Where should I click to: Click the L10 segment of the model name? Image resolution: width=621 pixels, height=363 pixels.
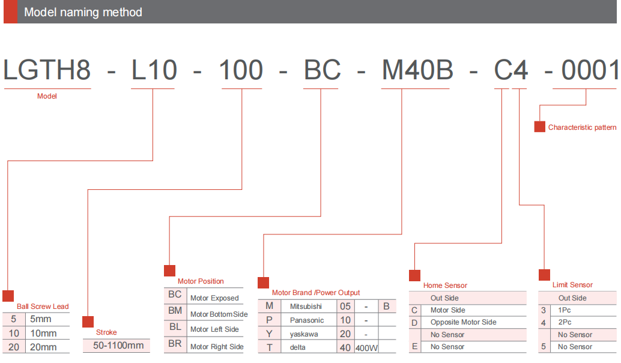point(154,71)
